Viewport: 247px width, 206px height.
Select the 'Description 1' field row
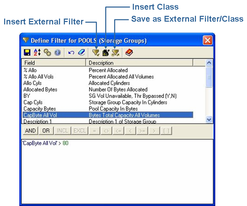108,121
